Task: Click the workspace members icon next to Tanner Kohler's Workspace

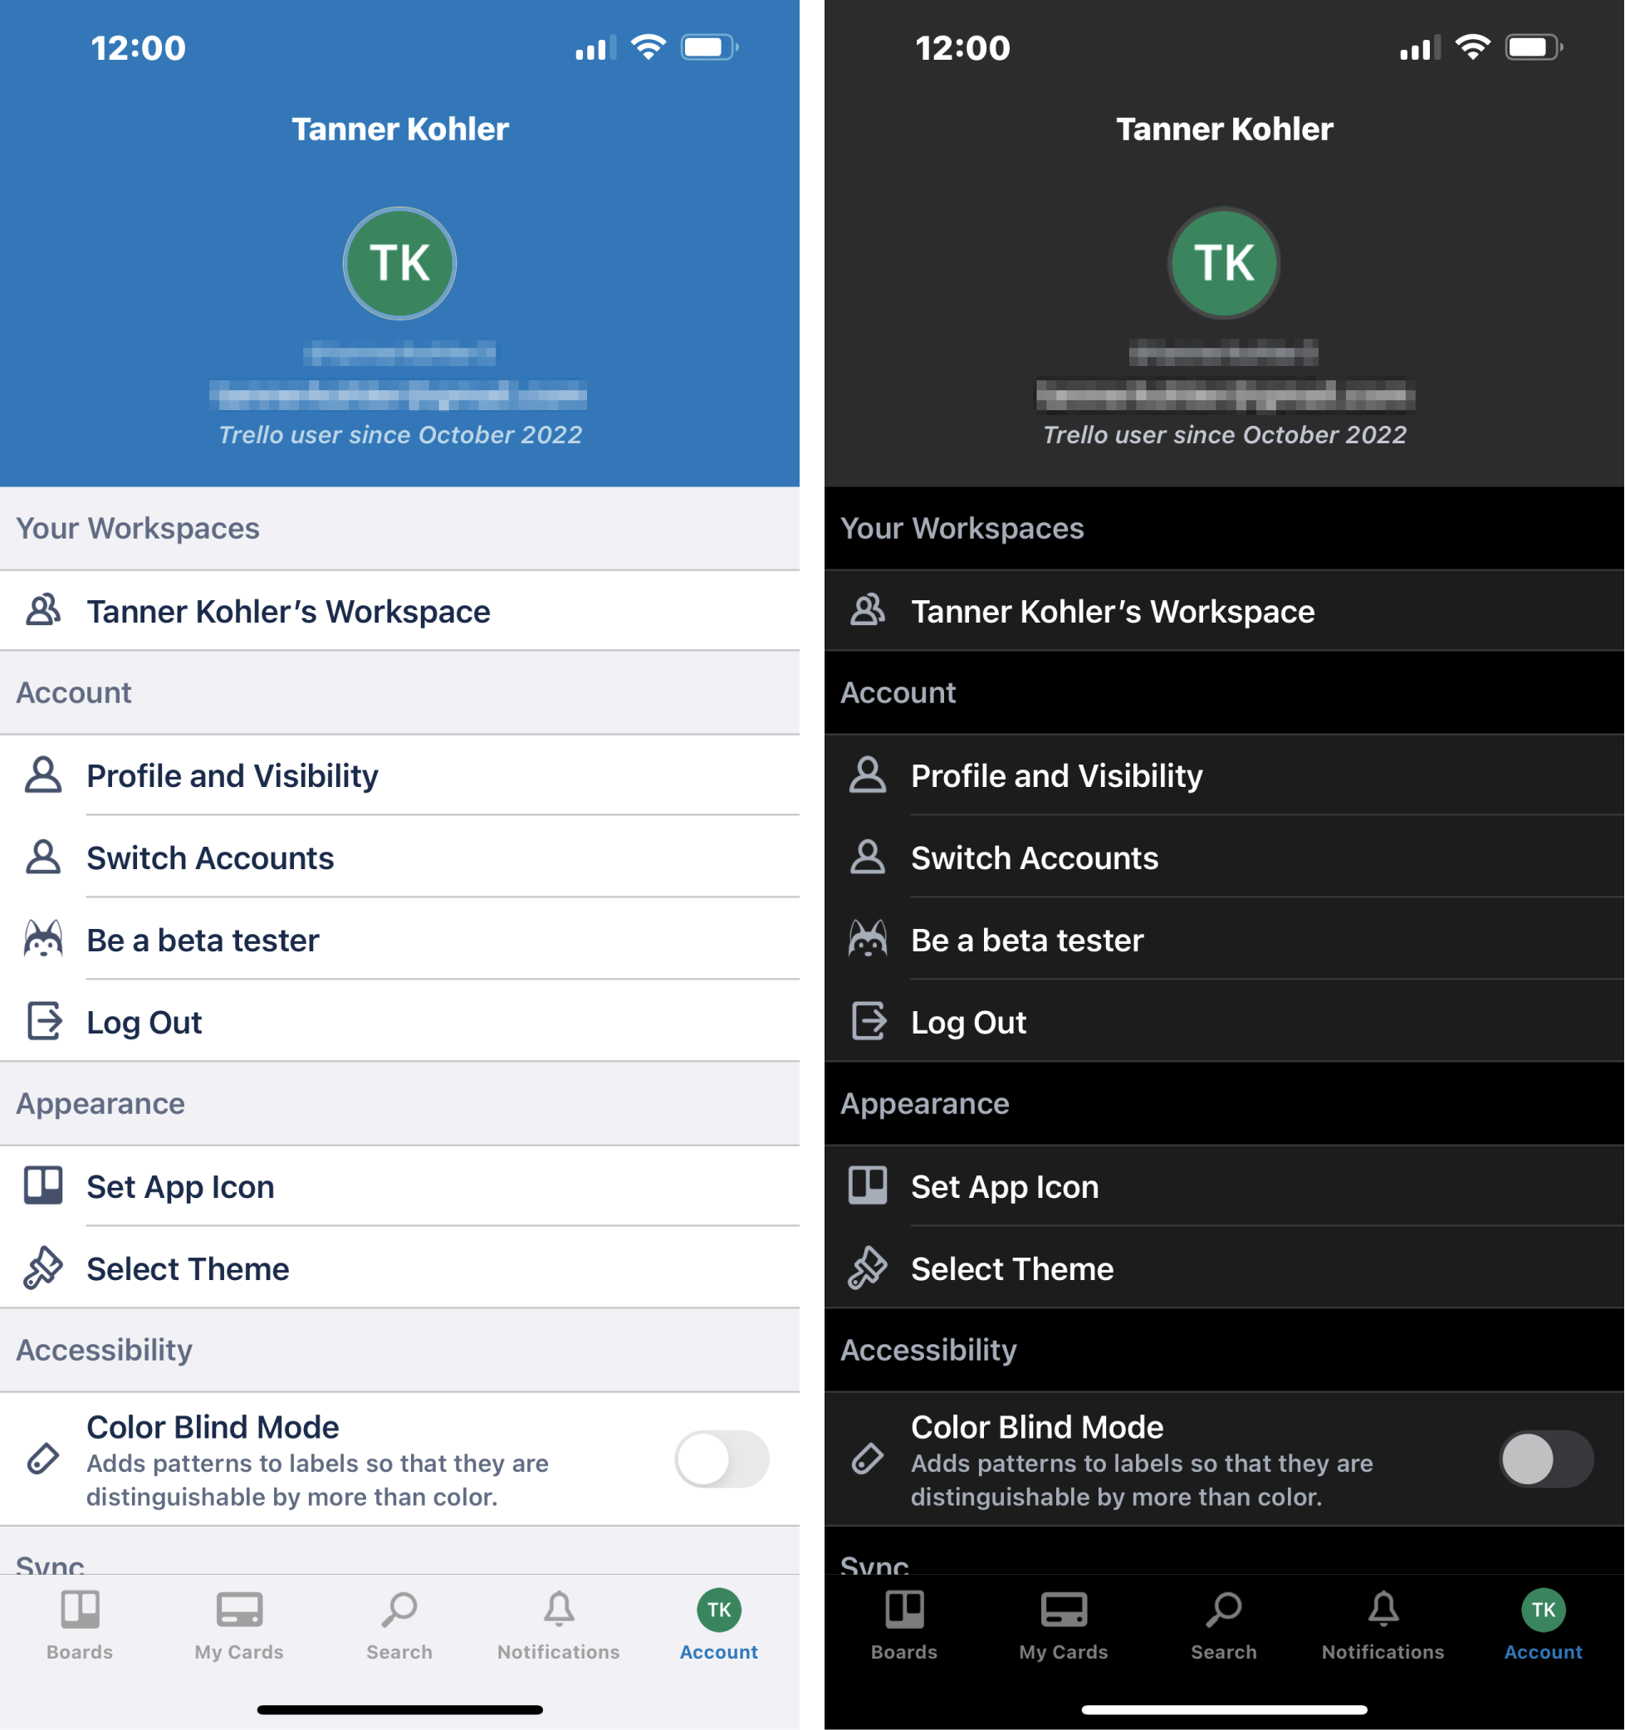Action: click(44, 609)
